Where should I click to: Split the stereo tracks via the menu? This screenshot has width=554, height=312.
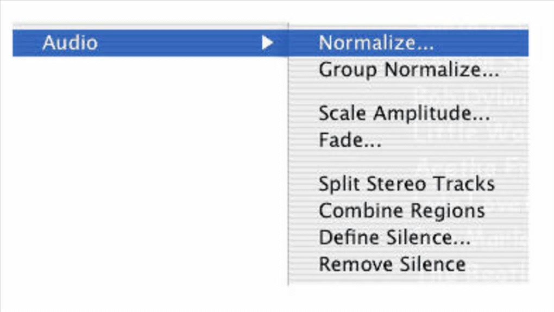pos(406,184)
